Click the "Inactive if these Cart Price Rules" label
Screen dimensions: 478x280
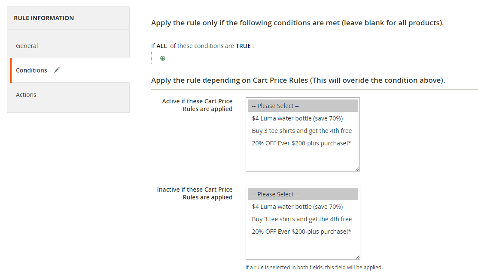(195, 193)
